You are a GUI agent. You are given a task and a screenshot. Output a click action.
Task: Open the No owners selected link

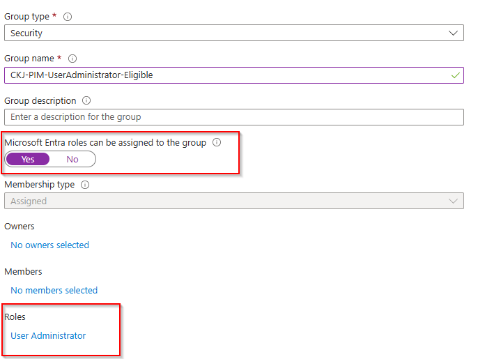coord(50,245)
